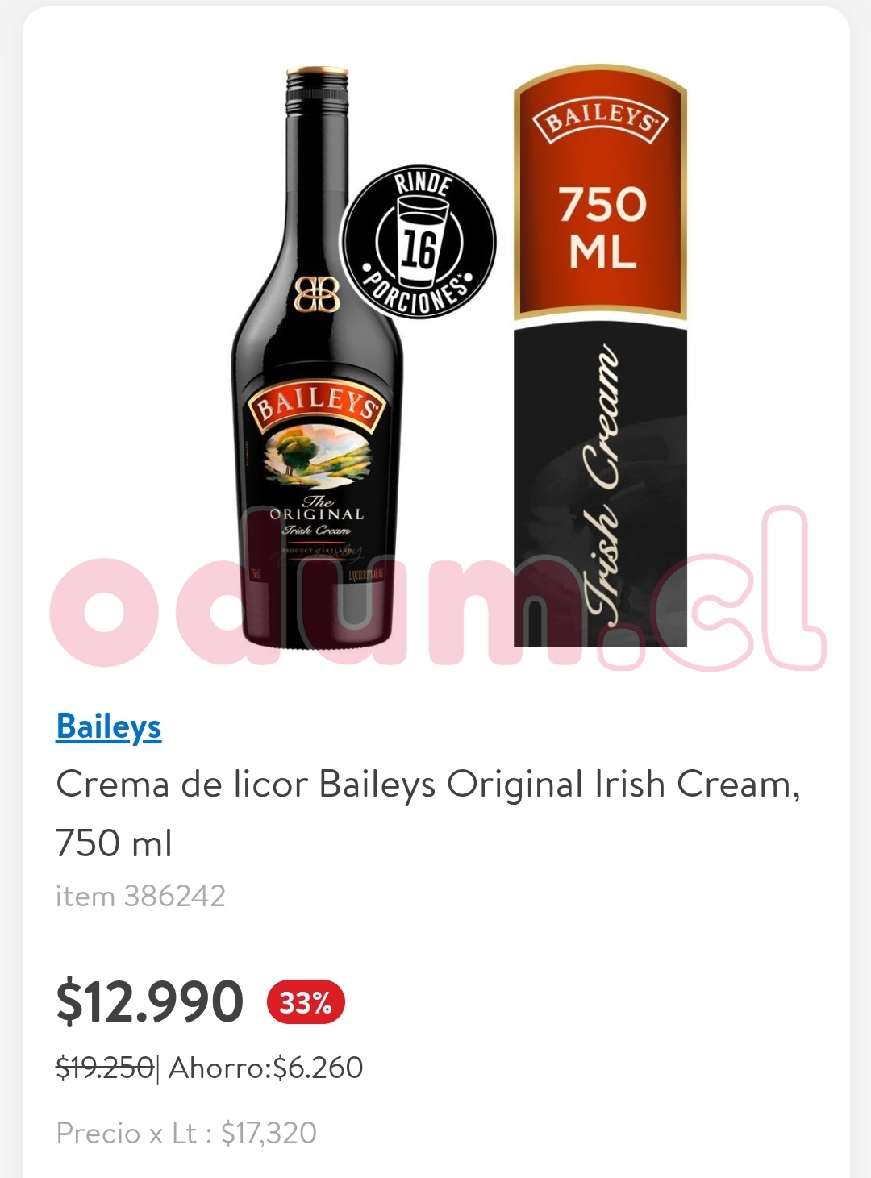This screenshot has width=871, height=1178.
Task: Click The Original Irish Cream bottle text
Action: pyautogui.click(x=317, y=516)
